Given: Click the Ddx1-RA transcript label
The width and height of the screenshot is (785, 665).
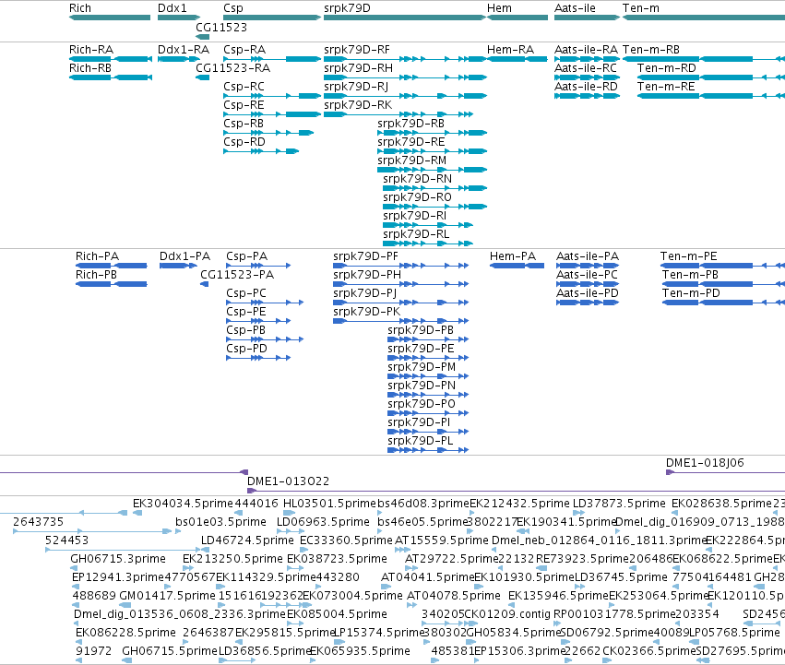Looking at the screenshot, I should [x=184, y=50].
